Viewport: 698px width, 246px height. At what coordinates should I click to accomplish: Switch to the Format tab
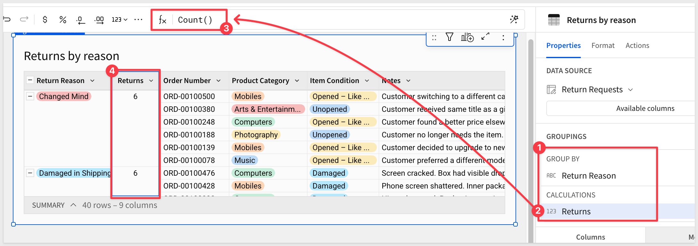tap(603, 46)
